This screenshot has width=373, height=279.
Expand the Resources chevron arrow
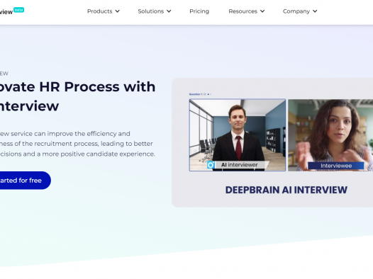tap(262, 11)
